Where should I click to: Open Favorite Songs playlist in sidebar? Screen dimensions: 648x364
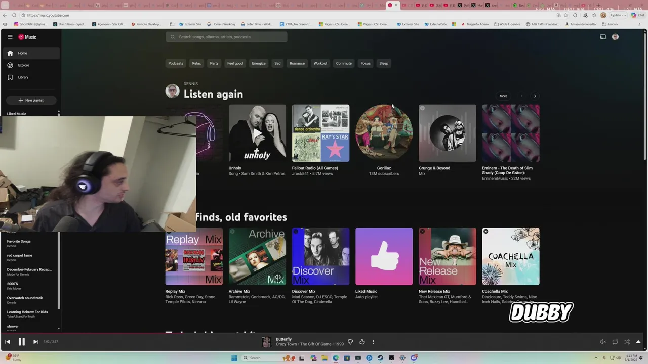[x=30, y=243]
